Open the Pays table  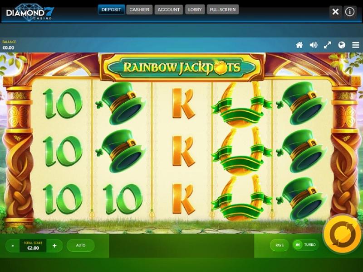(x=280, y=245)
